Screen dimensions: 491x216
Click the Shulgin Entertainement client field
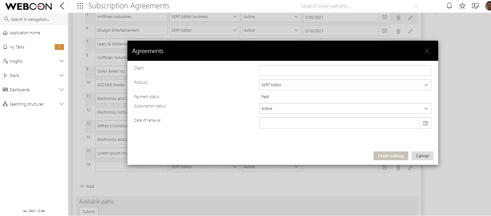coord(131,30)
